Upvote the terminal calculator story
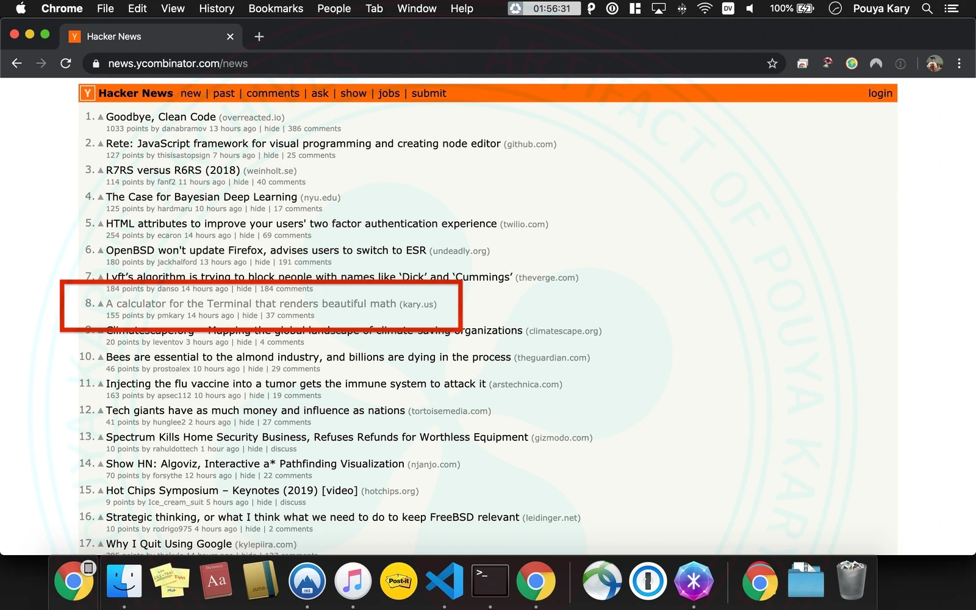The height and width of the screenshot is (610, 976). (101, 304)
